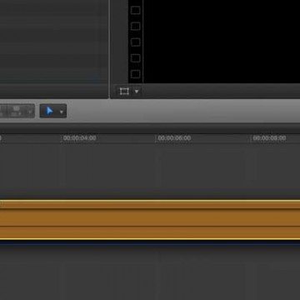
Task: Click the middle filmstrip perforation in the viewer
Action: click(135, 42)
